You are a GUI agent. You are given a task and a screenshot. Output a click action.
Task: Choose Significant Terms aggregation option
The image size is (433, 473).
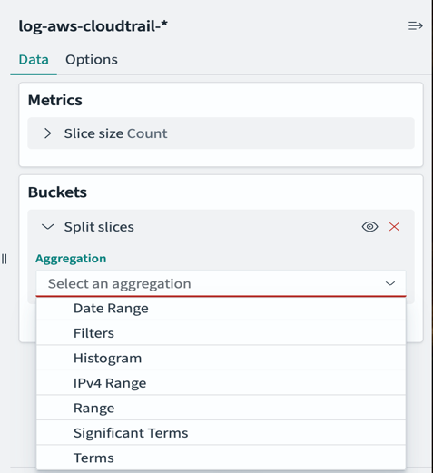[x=221, y=433]
